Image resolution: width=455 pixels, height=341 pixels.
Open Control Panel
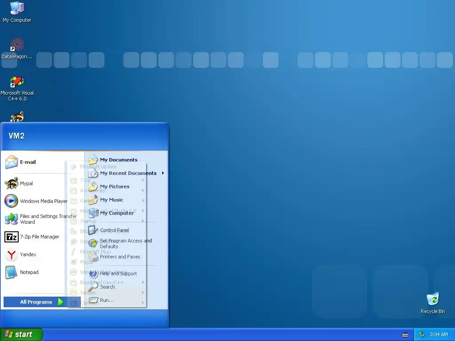[127, 230]
